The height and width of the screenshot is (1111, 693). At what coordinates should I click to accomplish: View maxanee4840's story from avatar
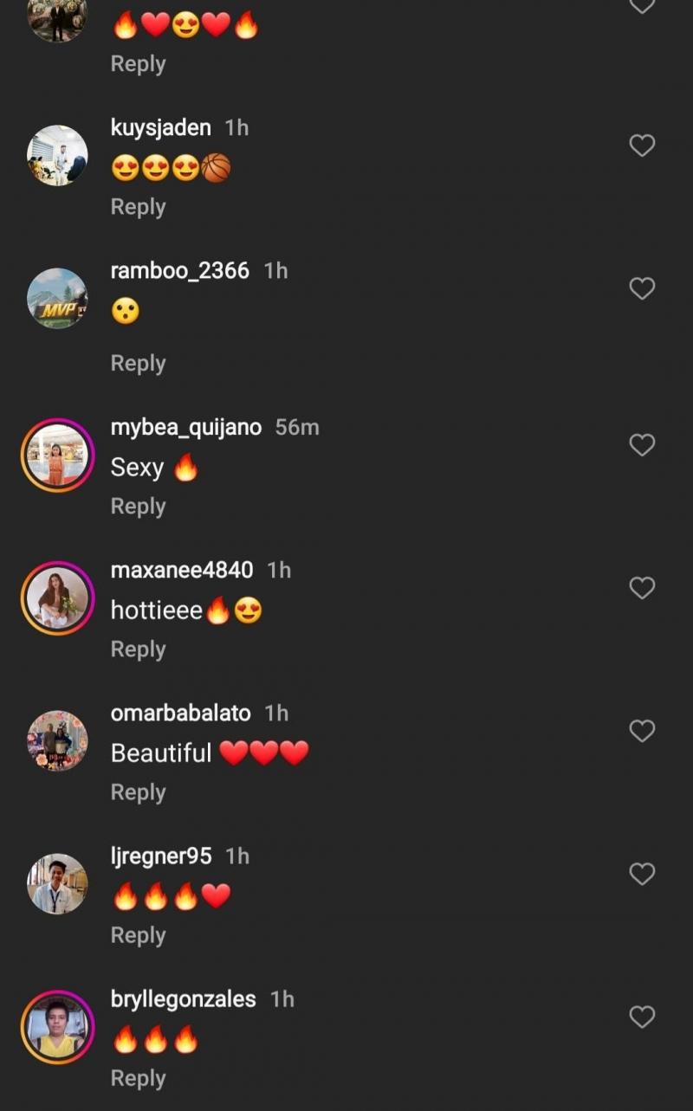[58, 598]
